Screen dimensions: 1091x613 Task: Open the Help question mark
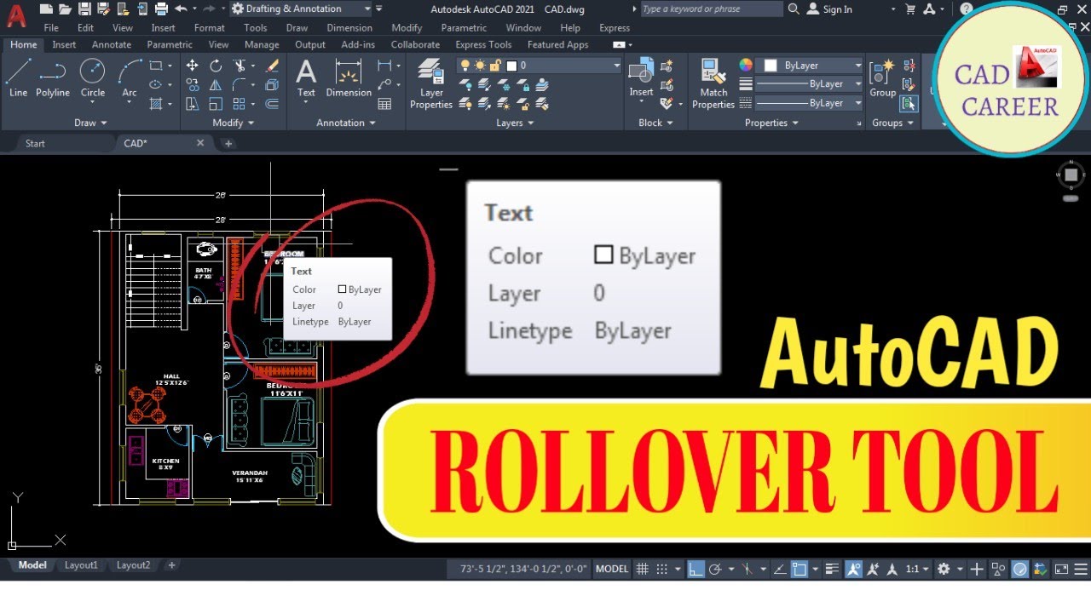[966, 9]
